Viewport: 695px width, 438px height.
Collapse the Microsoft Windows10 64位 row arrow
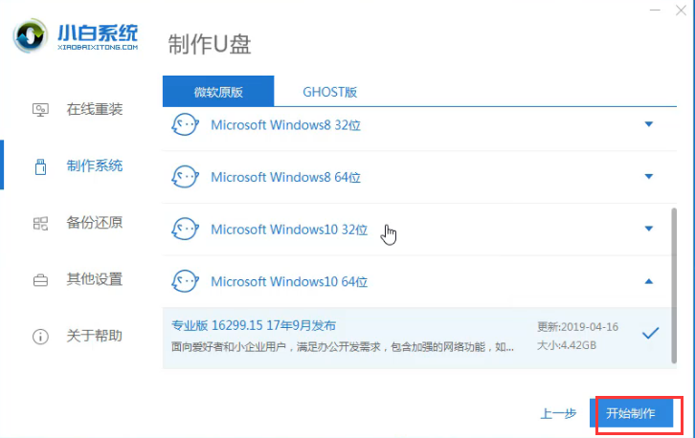[649, 281]
